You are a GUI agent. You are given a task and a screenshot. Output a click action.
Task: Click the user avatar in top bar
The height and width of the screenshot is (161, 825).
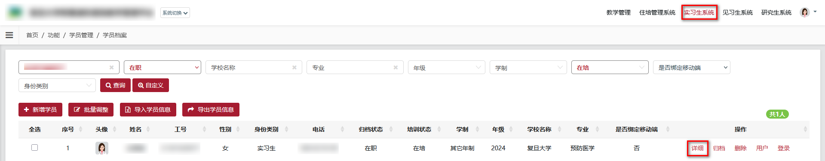coord(804,12)
